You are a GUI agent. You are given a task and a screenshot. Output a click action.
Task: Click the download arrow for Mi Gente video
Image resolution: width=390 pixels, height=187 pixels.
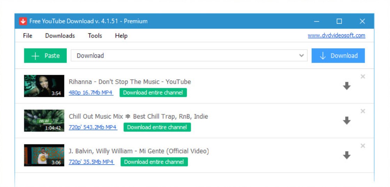(x=346, y=155)
